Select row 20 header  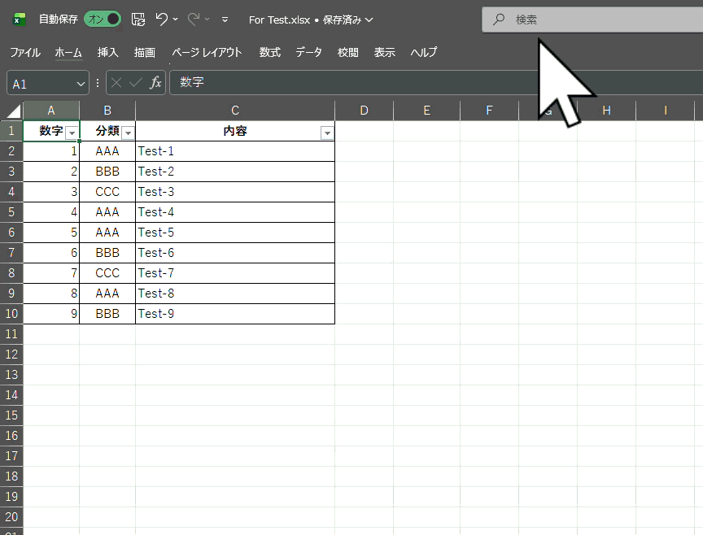point(11,516)
